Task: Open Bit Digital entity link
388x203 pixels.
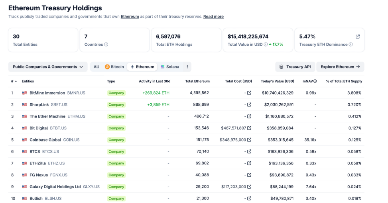Action: (39, 128)
